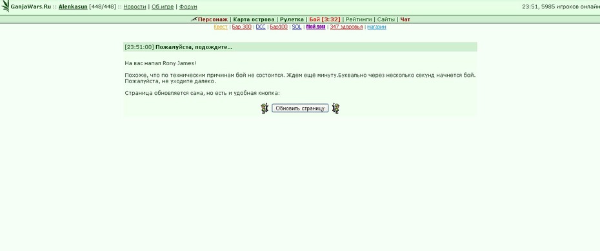Go to the Персонаж menu item
The width and height of the screenshot is (600, 251).
click(213, 19)
